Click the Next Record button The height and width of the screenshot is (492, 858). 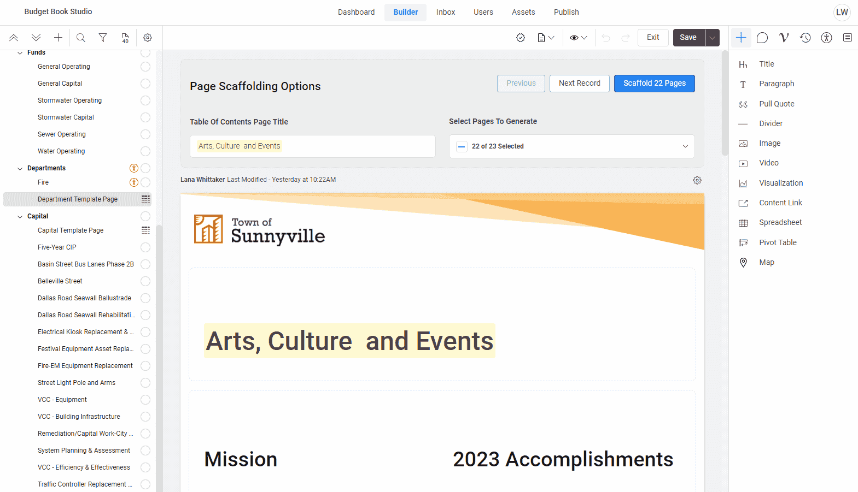[579, 84]
